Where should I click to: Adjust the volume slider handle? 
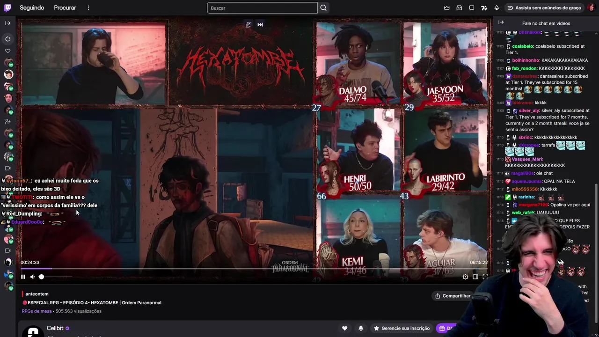coord(41,277)
